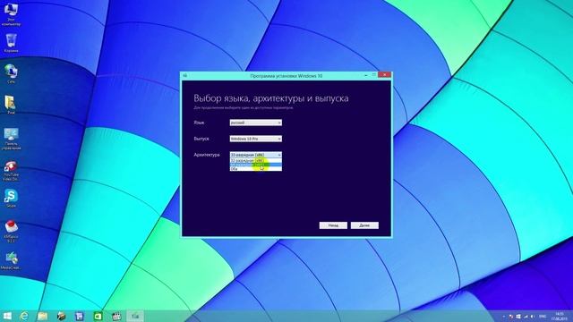Choose 32-разрядная (x86) in the list
This screenshot has height=322, width=573.
[255, 160]
